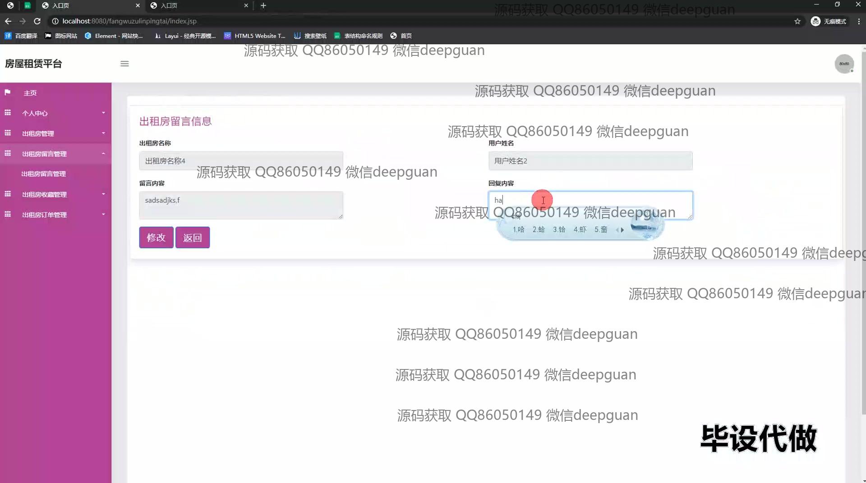Screen dimensions: 866x483
Task: Click the hamburger menu toggle icon
Action: point(124,64)
